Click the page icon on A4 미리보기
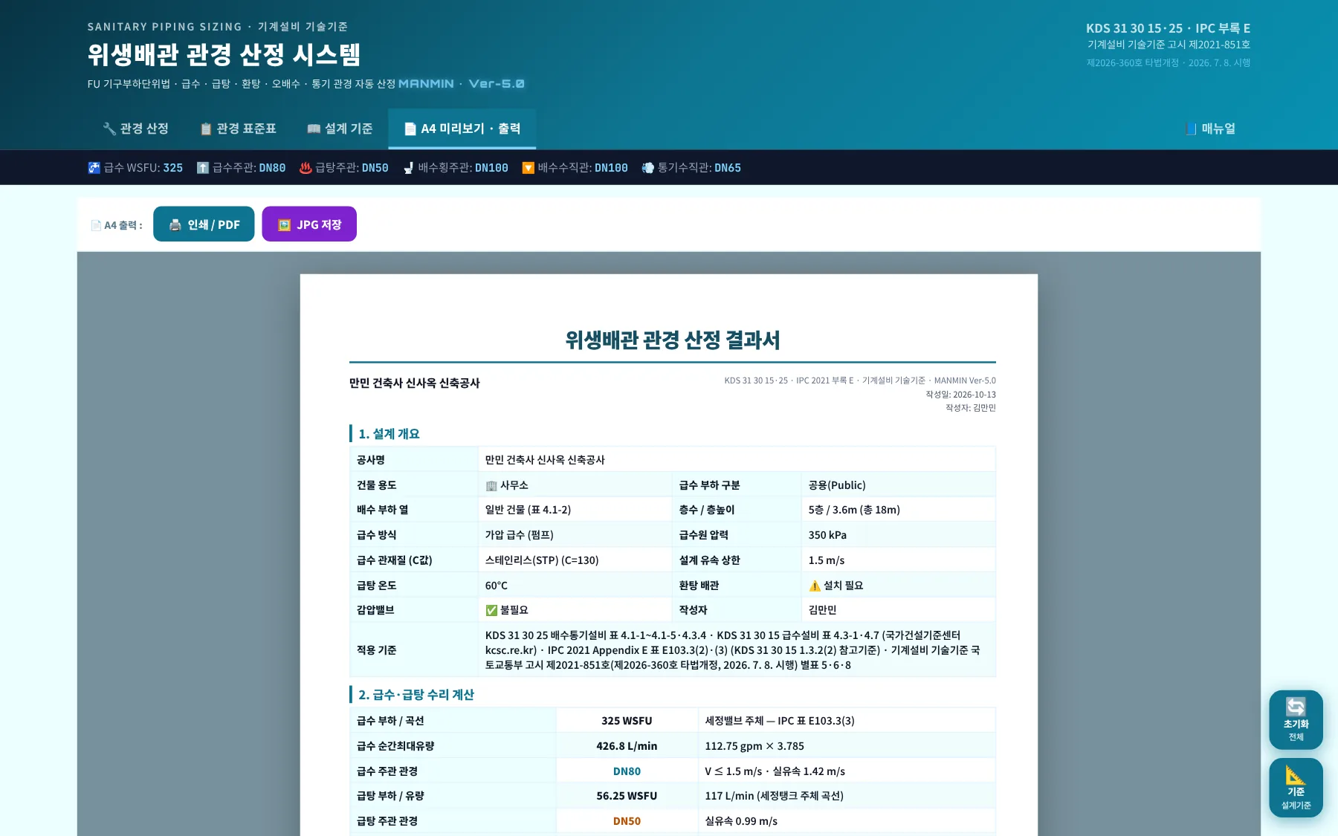Image resolution: width=1338 pixels, height=836 pixels. [x=410, y=129]
